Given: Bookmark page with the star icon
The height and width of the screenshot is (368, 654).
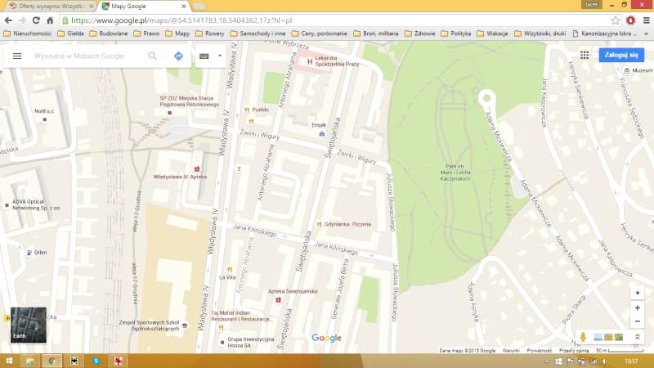Looking at the screenshot, I should click(616, 20).
